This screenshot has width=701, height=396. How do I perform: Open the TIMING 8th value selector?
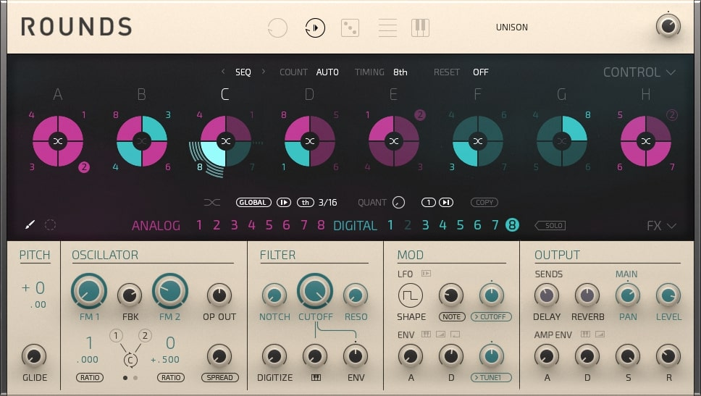tap(400, 72)
